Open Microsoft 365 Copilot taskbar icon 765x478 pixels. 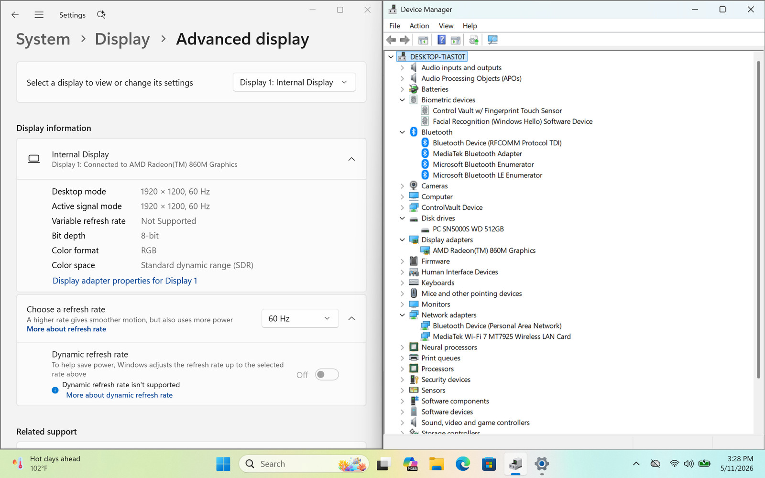[x=410, y=464]
